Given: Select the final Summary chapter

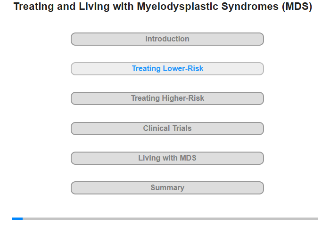Looking at the screenshot, I should (x=167, y=188).
